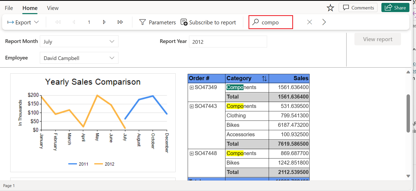Go to the first report page
Viewport: 416px width, 191px height.
[x=58, y=22]
